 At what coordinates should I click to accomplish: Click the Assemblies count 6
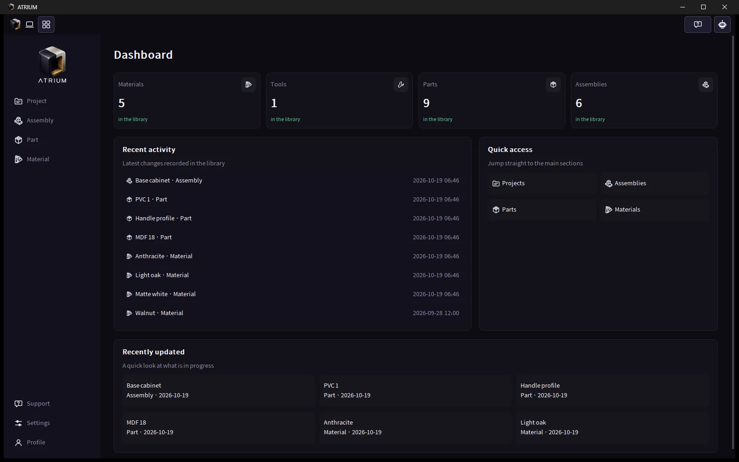[579, 103]
